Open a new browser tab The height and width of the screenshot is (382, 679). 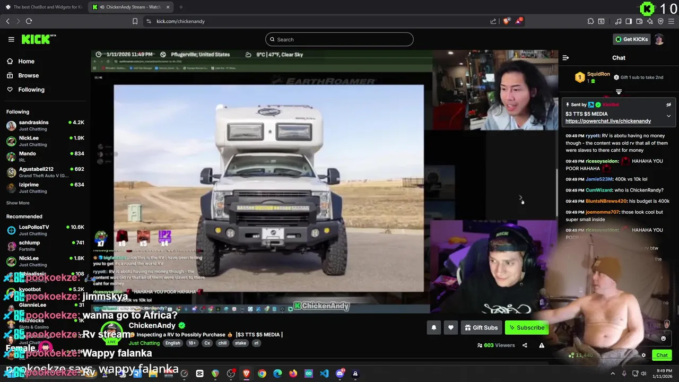pos(181,7)
